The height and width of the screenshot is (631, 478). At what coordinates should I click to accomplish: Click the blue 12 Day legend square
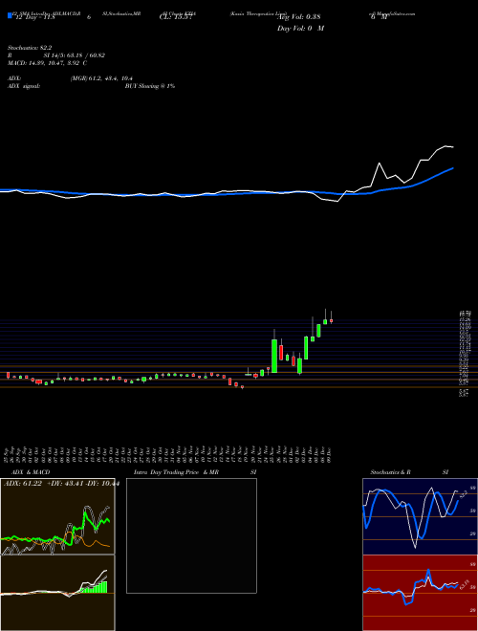tap(10, 16)
